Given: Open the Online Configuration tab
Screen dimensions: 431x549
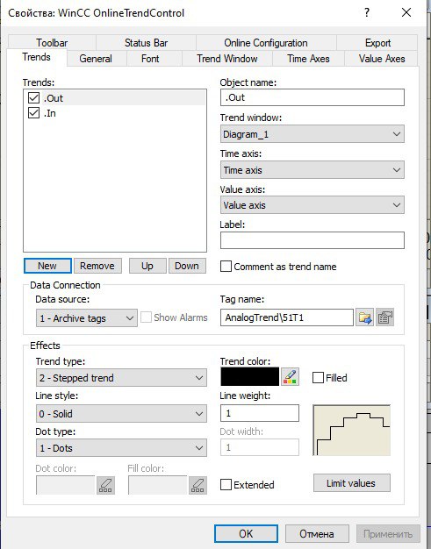Looking at the screenshot, I should pos(266,43).
